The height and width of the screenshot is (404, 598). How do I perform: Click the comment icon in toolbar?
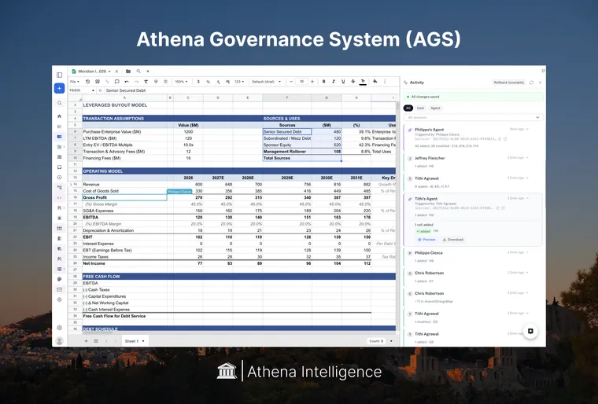(116, 82)
